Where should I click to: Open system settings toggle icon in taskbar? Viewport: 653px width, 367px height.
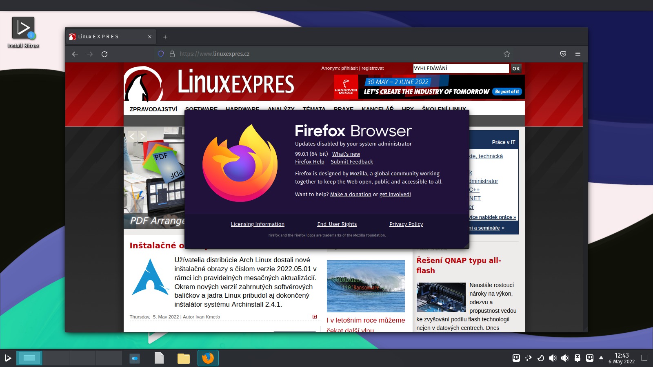[x=135, y=358]
